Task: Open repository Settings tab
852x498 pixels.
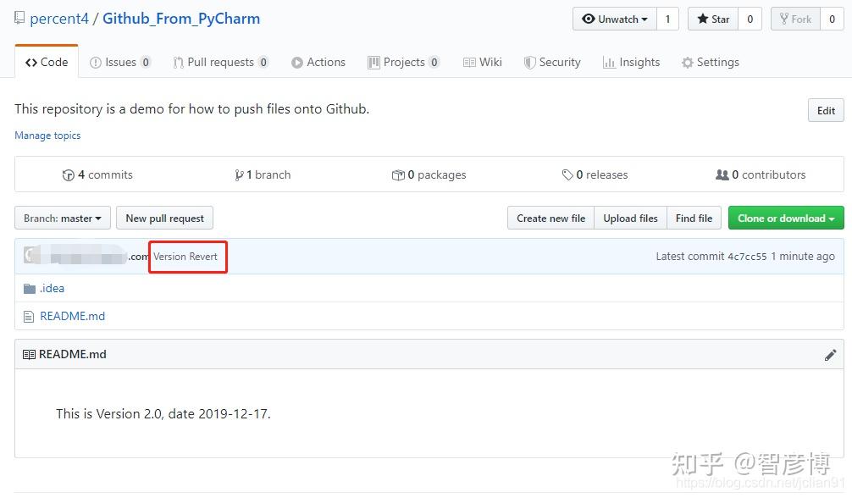Action: tap(711, 62)
